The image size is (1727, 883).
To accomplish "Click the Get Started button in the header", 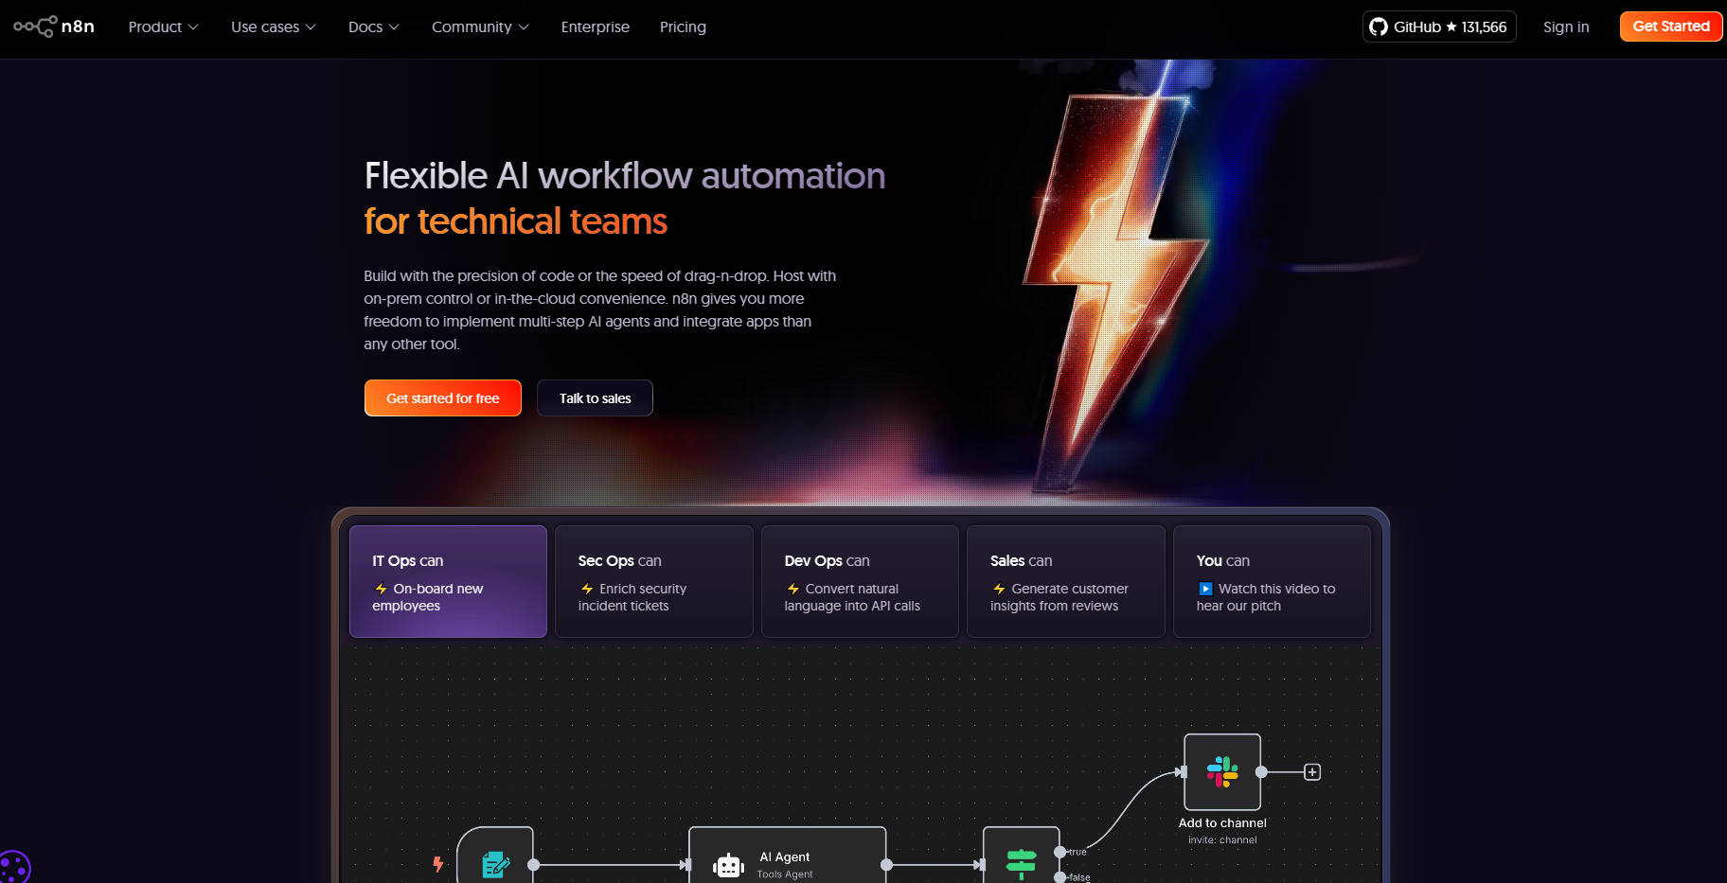I will click(x=1671, y=26).
